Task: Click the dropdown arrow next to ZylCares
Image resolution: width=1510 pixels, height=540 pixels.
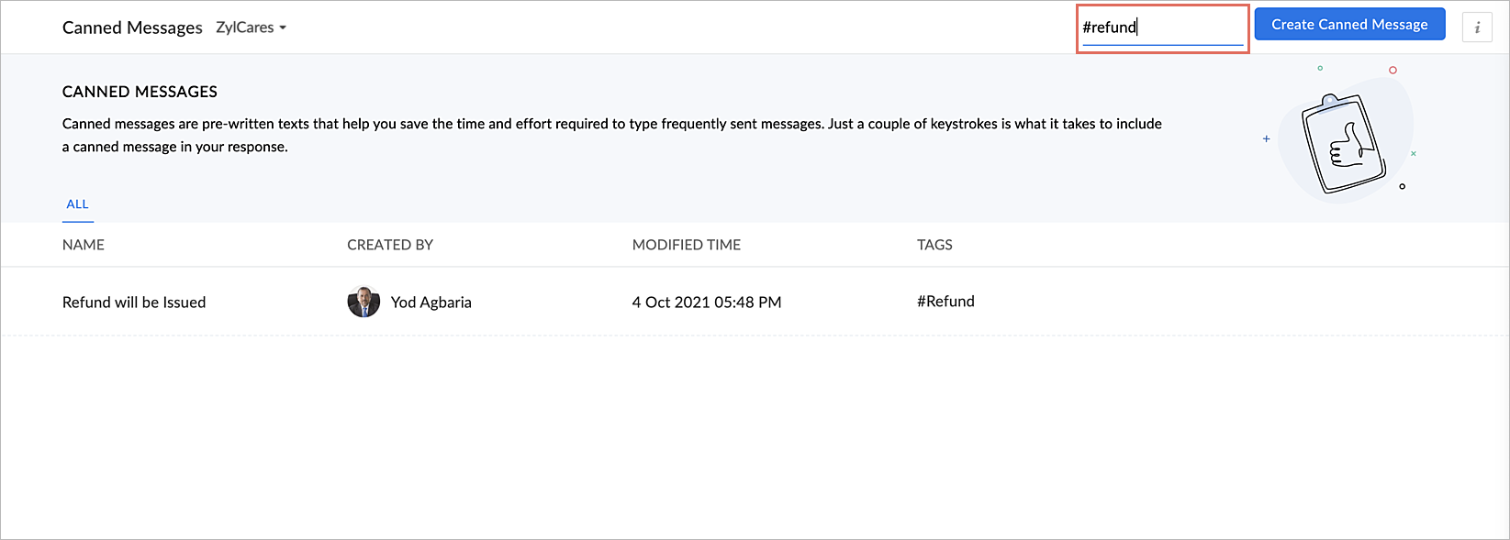Action: [x=283, y=28]
